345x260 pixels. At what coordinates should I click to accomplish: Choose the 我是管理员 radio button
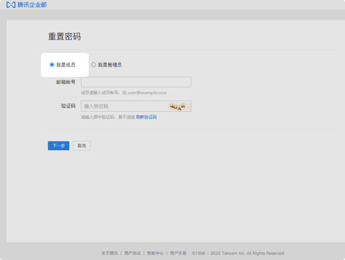(93, 65)
